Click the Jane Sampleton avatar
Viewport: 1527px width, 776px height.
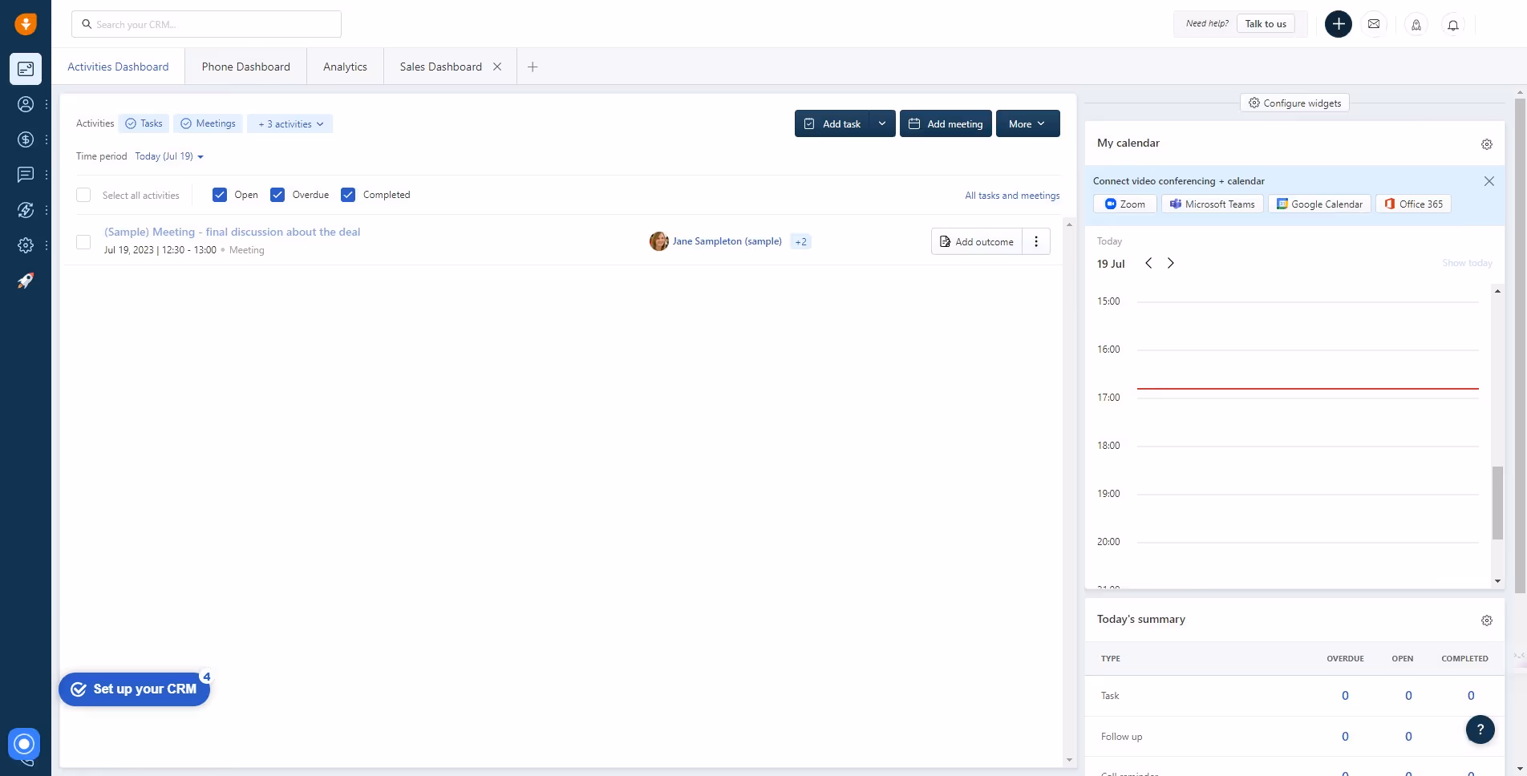659,241
